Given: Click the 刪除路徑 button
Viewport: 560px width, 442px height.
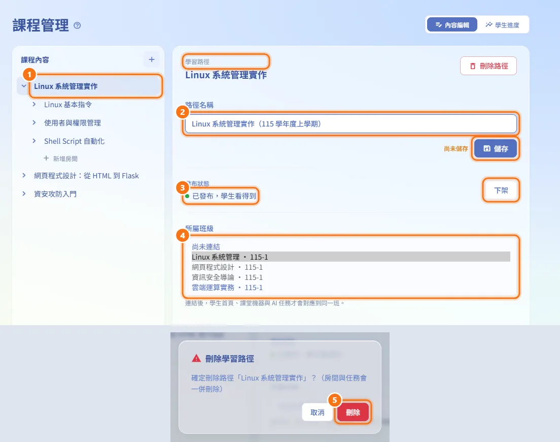Looking at the screenshot, I should [488, 66].
